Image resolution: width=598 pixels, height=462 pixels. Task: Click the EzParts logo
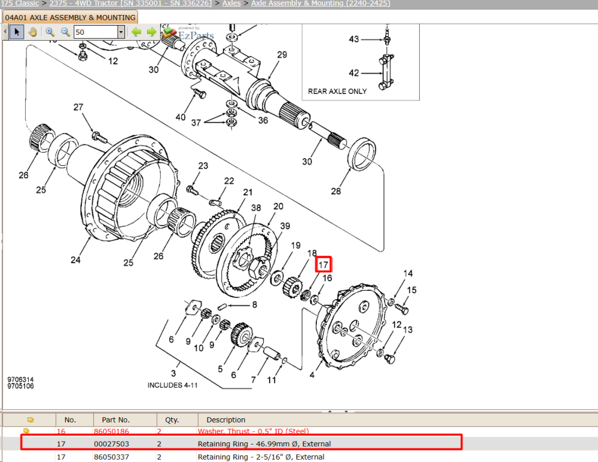[188, 34]
